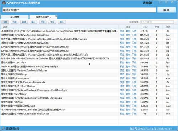Download the 12月11号 HalfmanHuang zip
This screenshot has width=178, height=131.
pyautogui.click(x=134, y=51)
